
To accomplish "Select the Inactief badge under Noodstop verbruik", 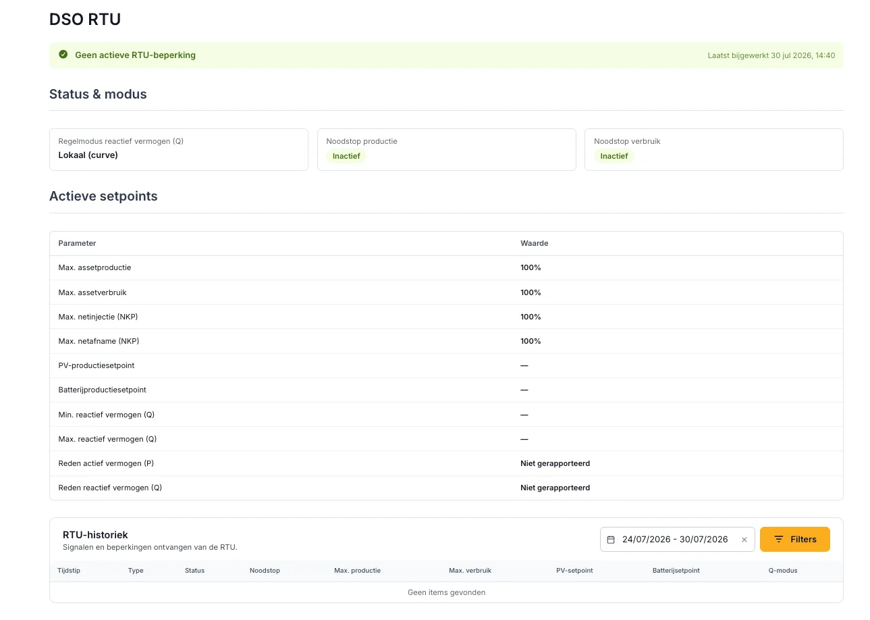I will tap(614, 156).
